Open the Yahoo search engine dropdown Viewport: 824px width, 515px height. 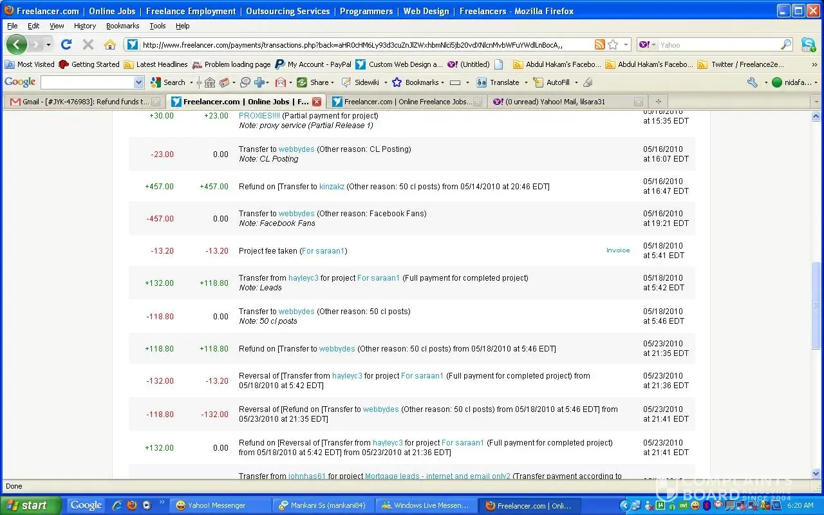(648, 44)
